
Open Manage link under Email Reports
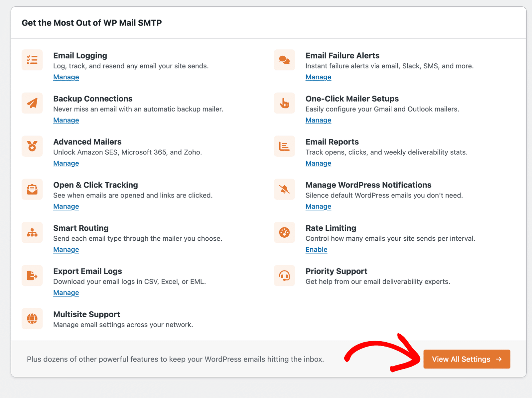point(318,163)
